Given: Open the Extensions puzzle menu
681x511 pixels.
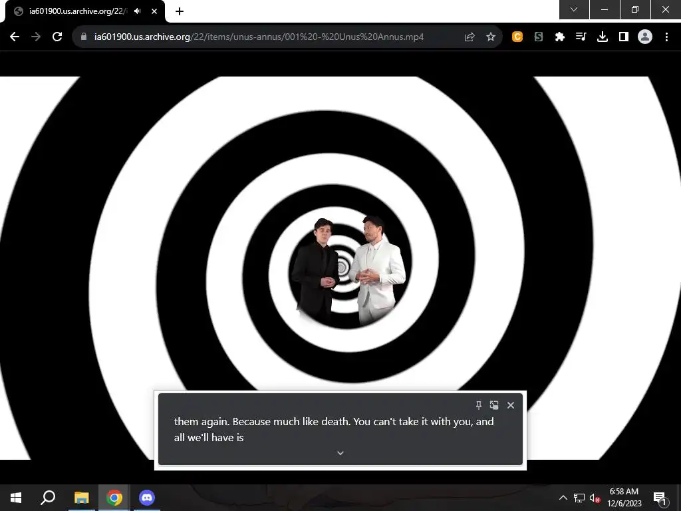Looking at the screenshot, I should (560, 37).
